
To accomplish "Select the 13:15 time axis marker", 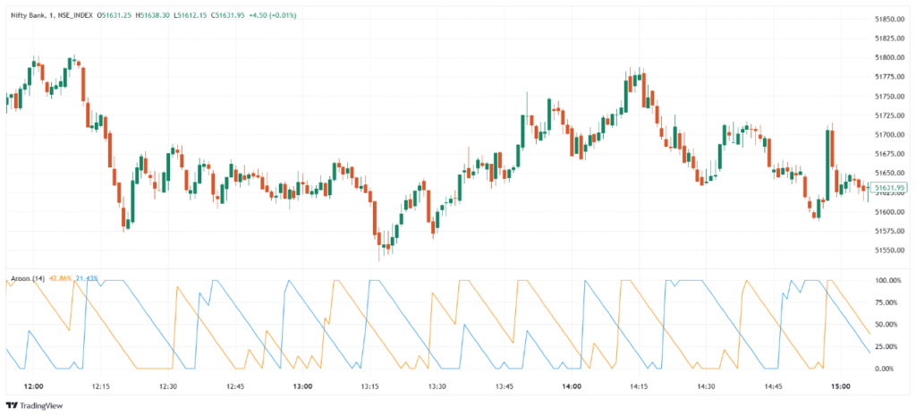I will pos(370,386).
